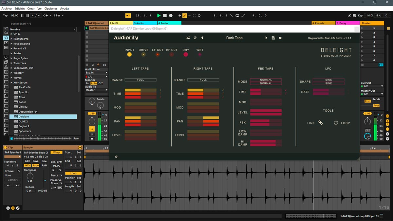Show the Envelopes box round icon
The image size is (393, 221).
18,208
